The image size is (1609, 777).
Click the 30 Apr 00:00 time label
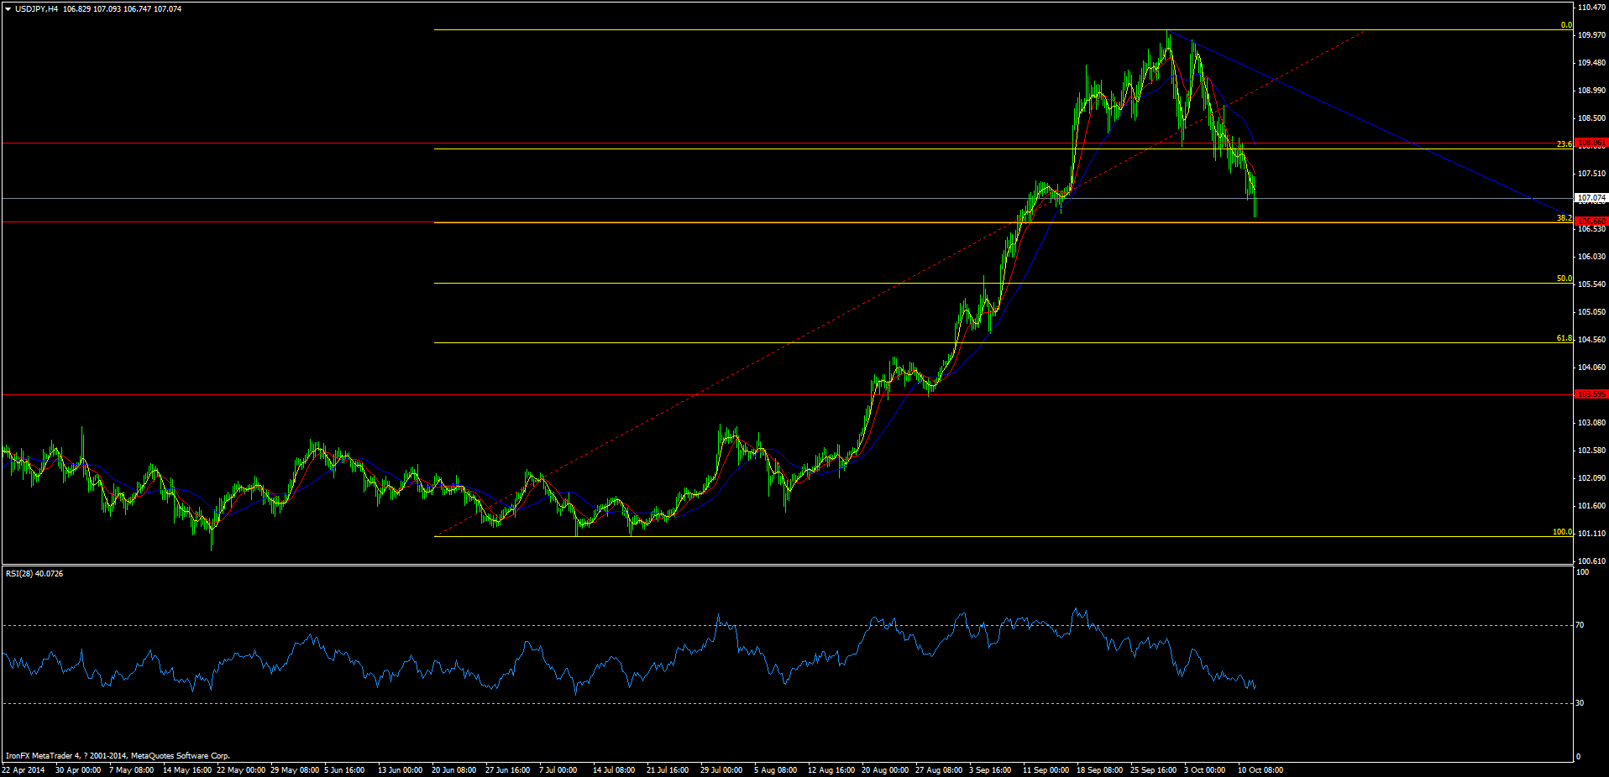coord(78,770)
